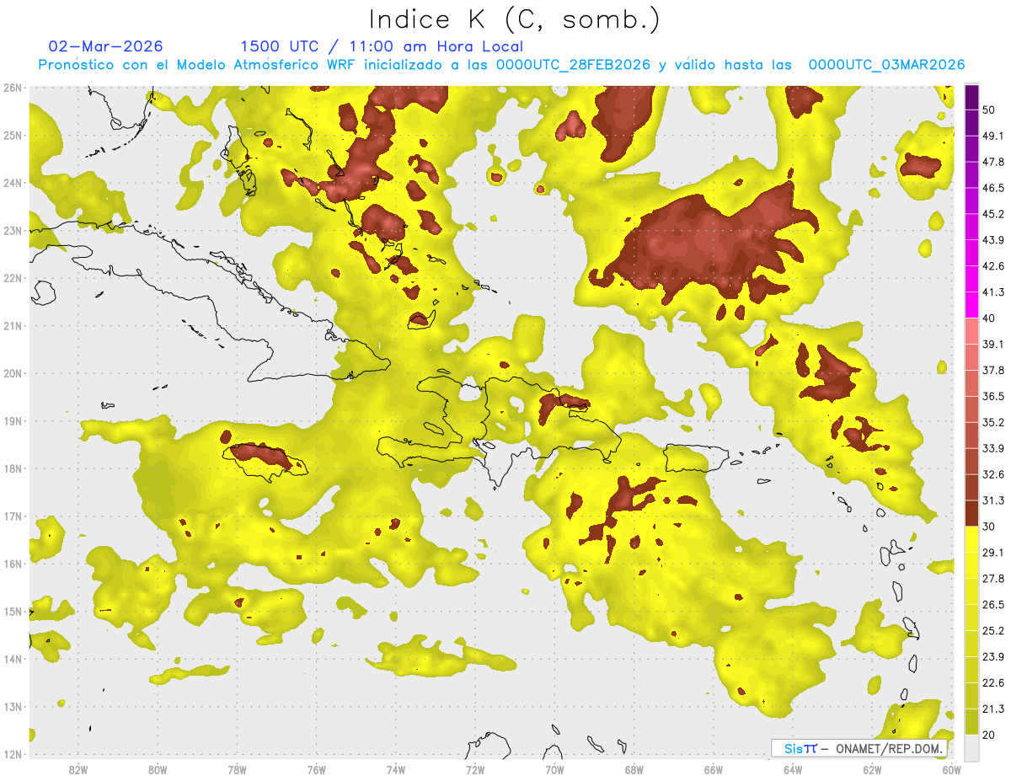Click legend value 36.5
Screen dimensions: 1011x781
click(994, 396)
